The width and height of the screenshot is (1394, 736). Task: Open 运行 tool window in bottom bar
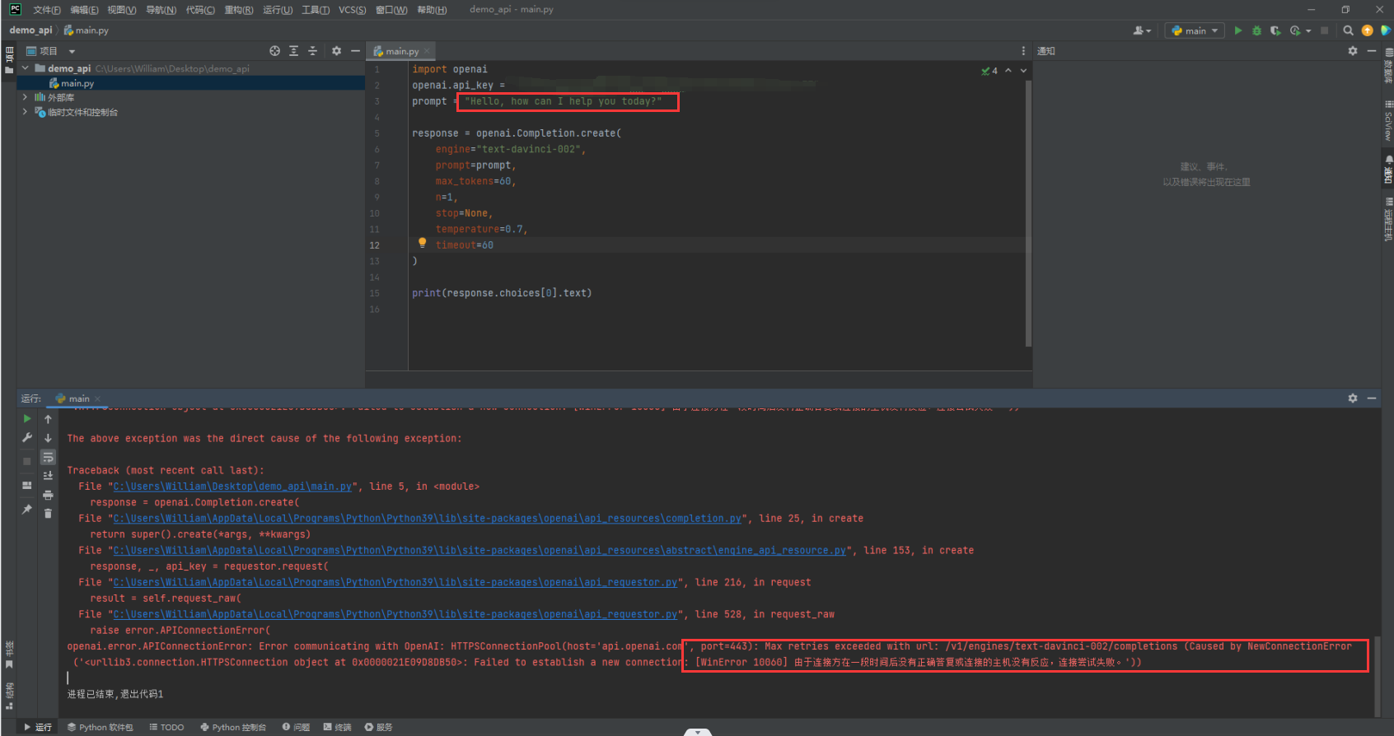pos(38,727)
